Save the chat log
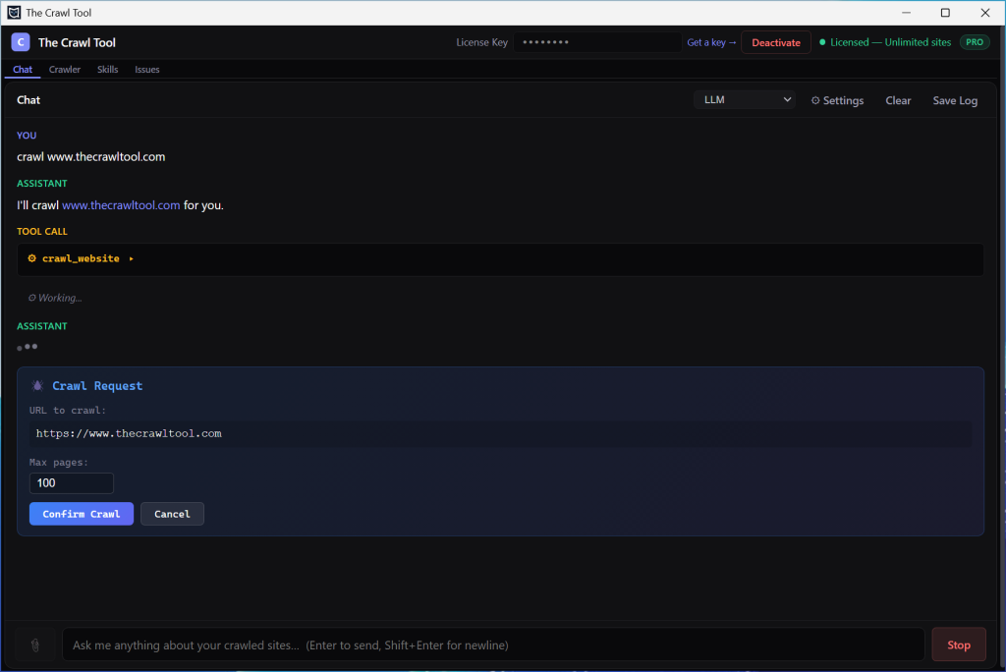1006x672 pixels. 955,100
